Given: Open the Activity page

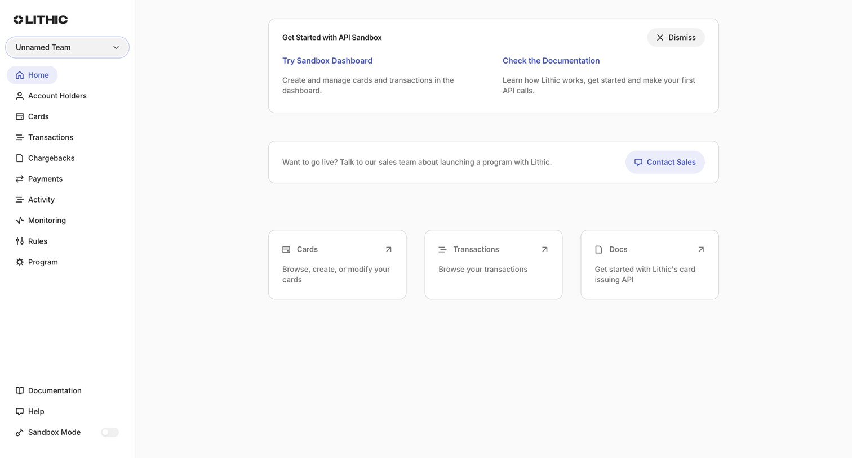Looking at the screenshot, I should tap(35, 200).
